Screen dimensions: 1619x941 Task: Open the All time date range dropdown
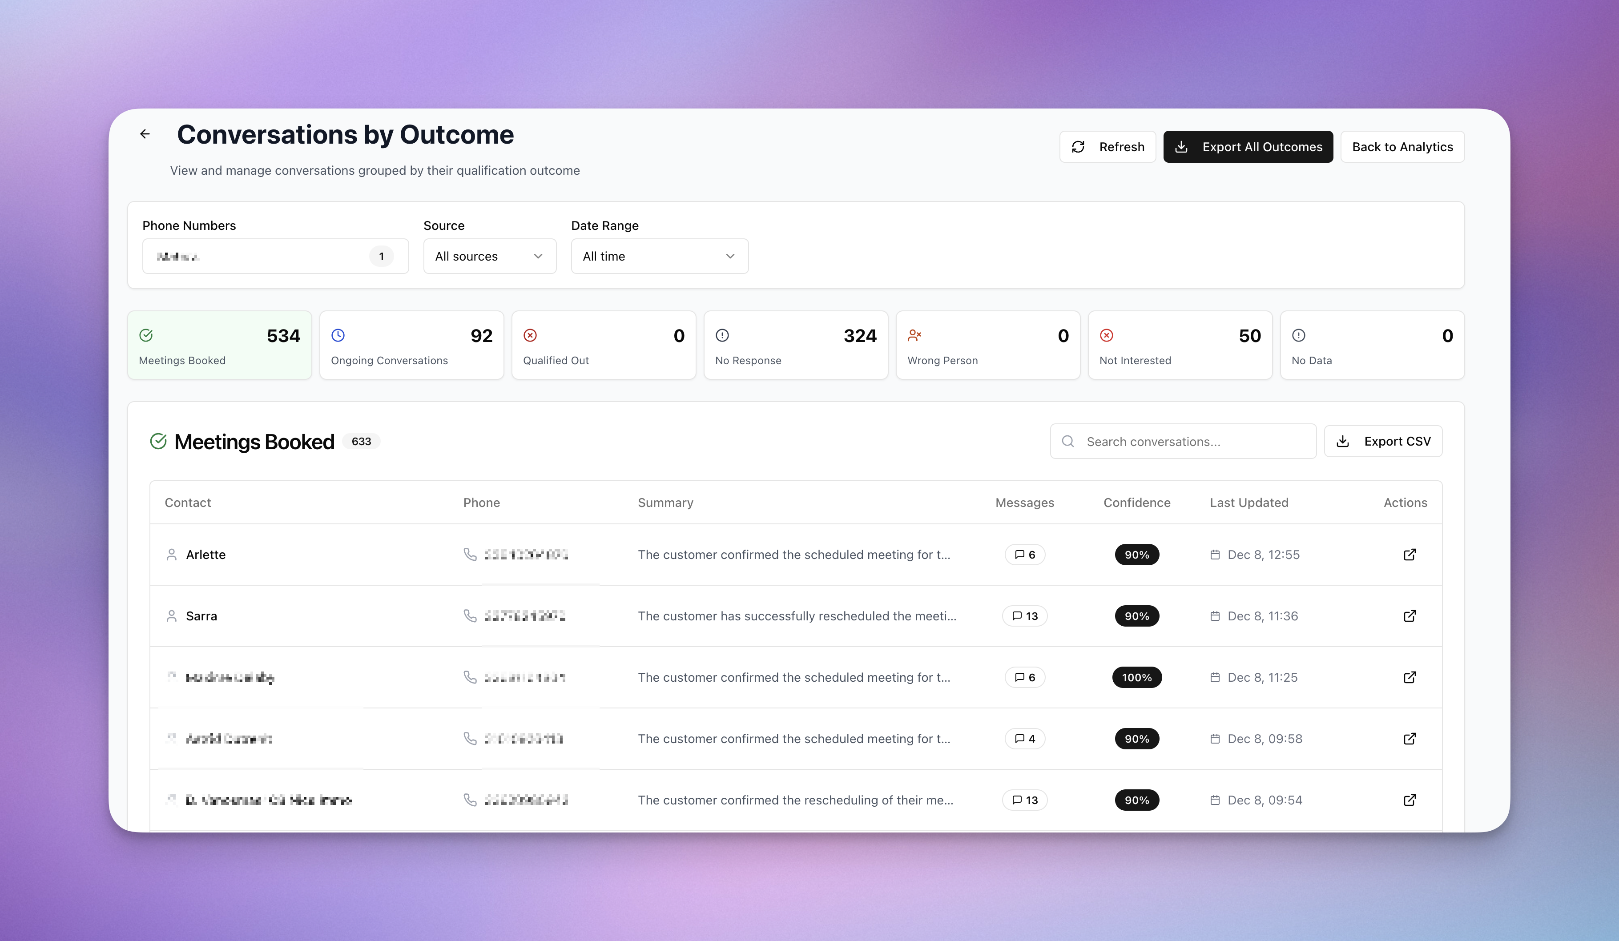point(659,256)
